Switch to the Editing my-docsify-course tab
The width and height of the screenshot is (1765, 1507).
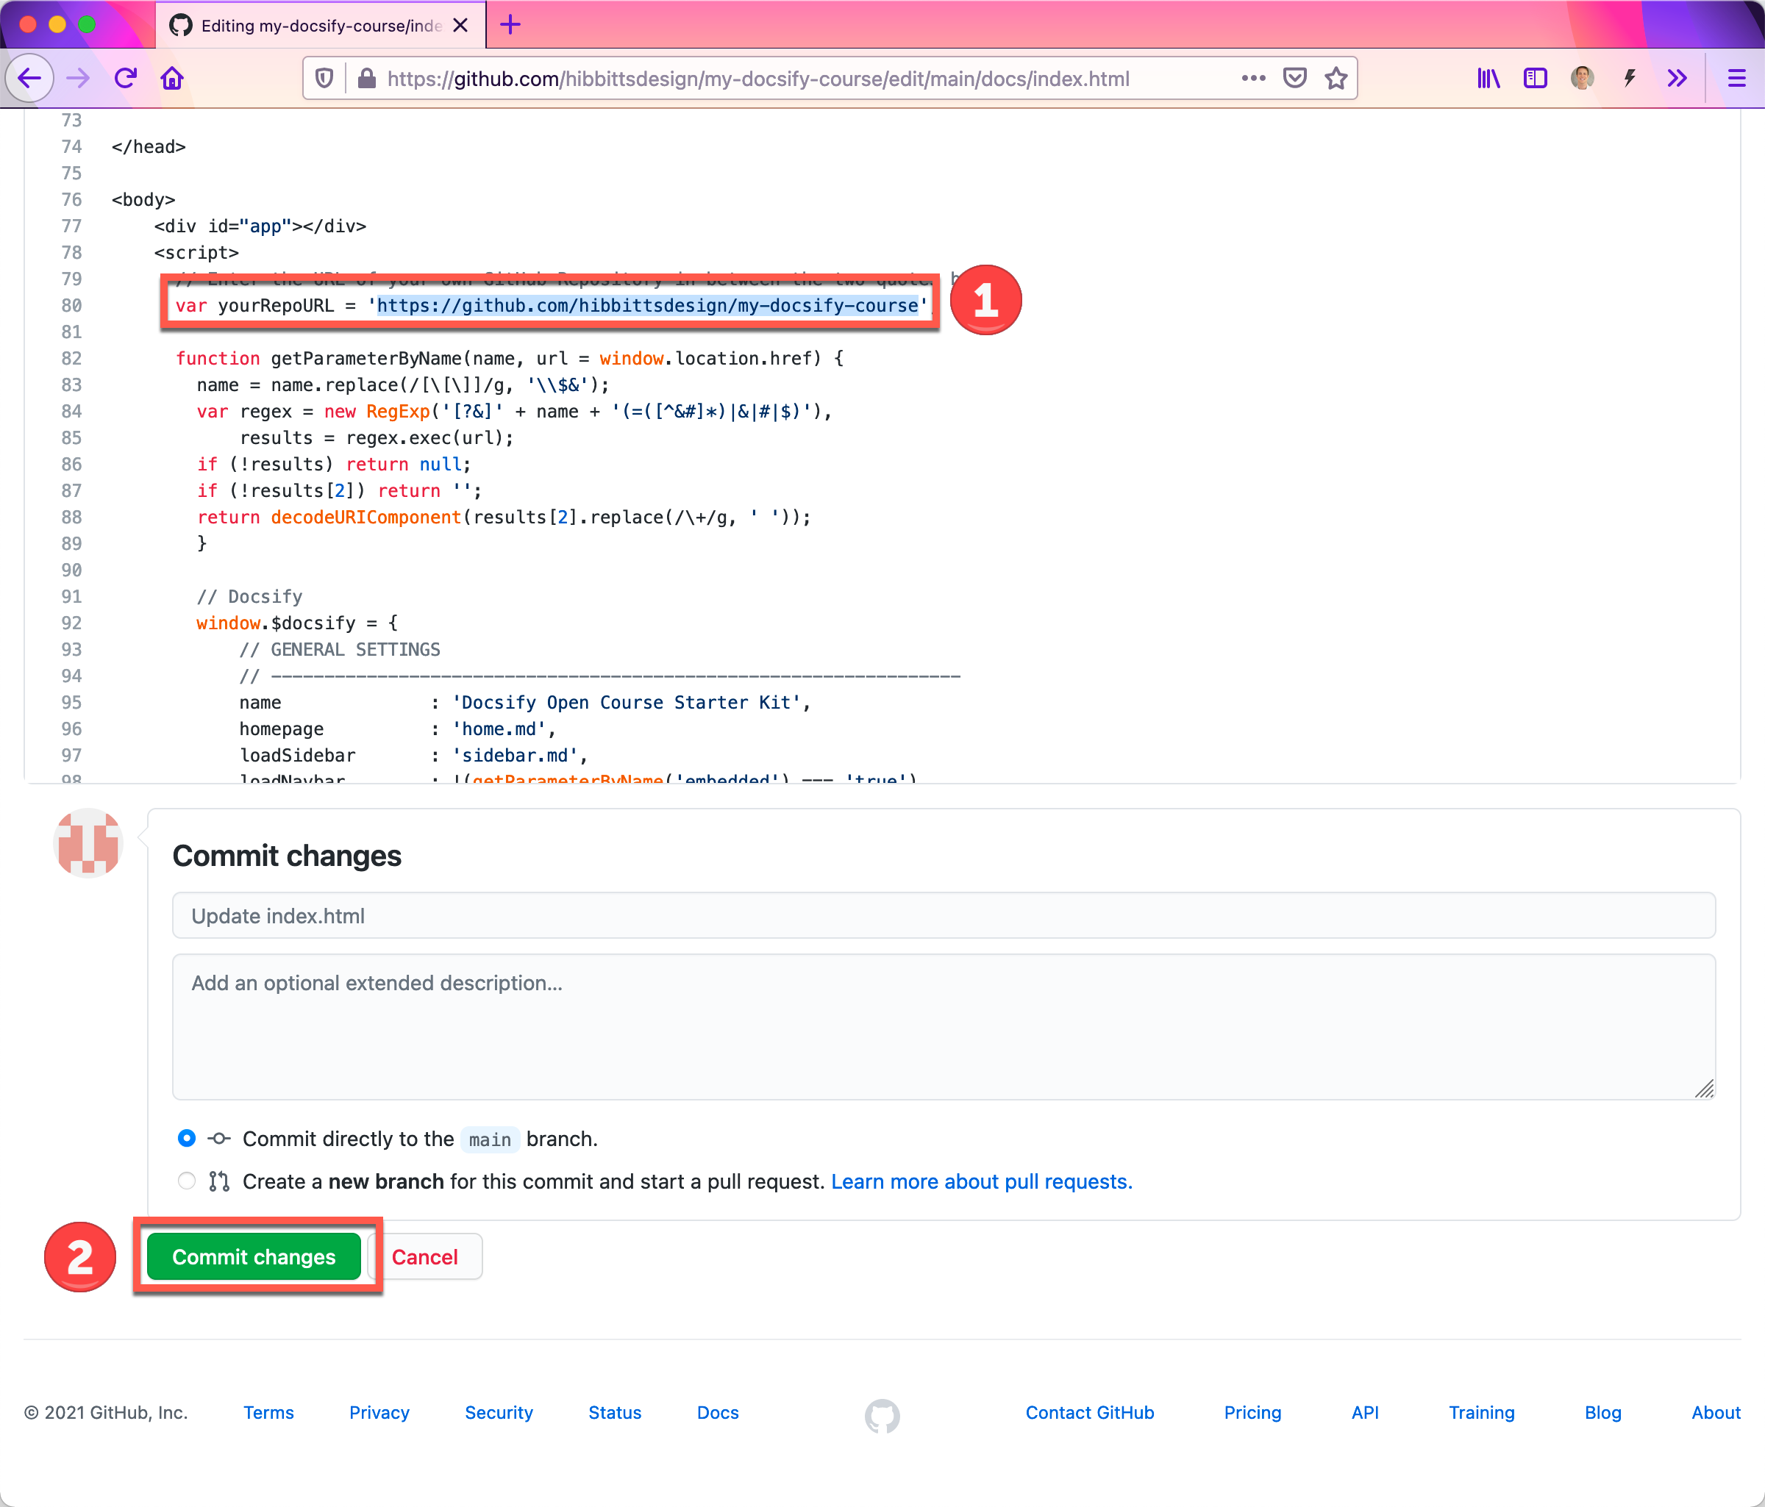(319, 26)
